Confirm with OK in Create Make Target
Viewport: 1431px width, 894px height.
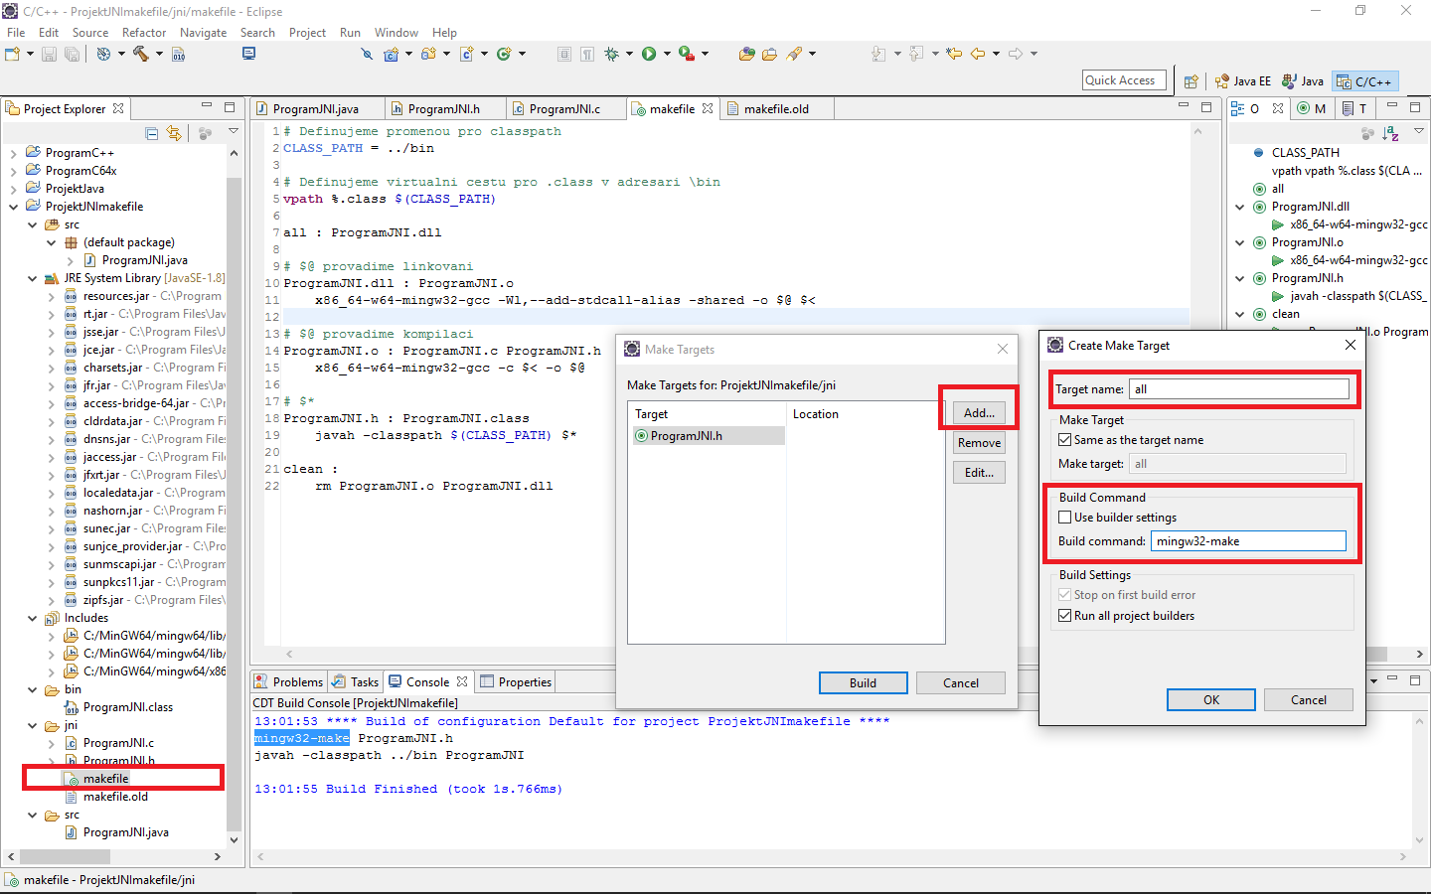coord(1210,699)
